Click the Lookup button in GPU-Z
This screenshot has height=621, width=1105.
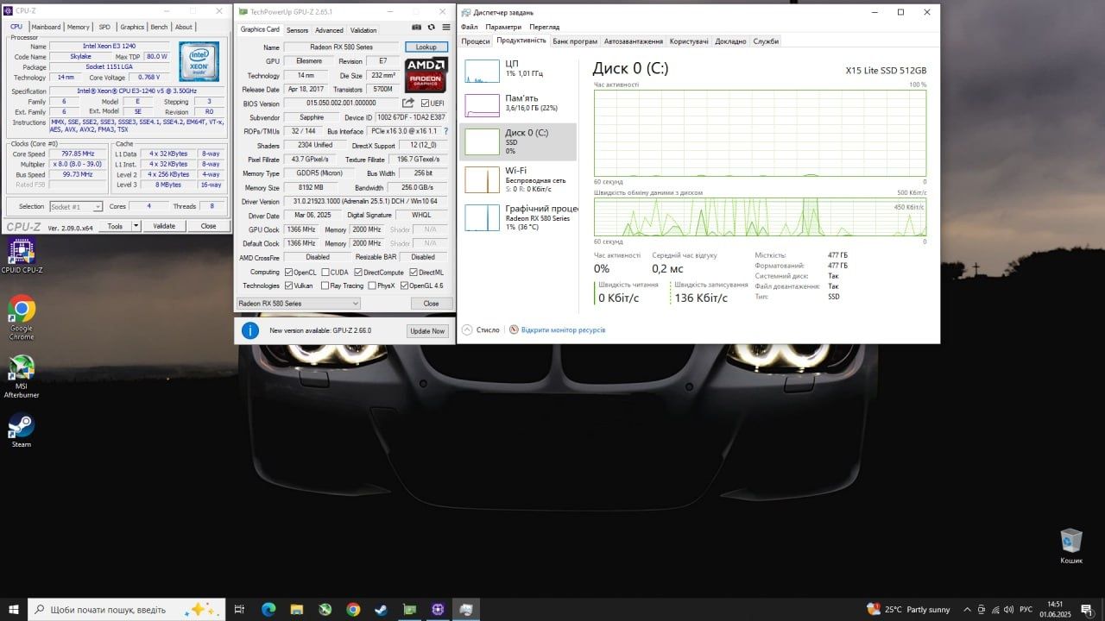pyautogui.click(x=426, y=47)
